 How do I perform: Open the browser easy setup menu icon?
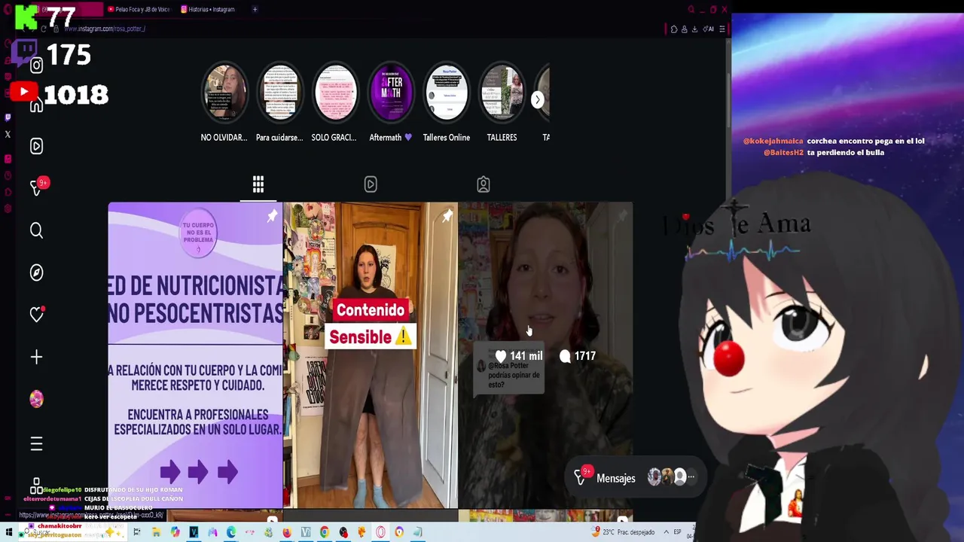pyautogui.click(x=722, y=29)
